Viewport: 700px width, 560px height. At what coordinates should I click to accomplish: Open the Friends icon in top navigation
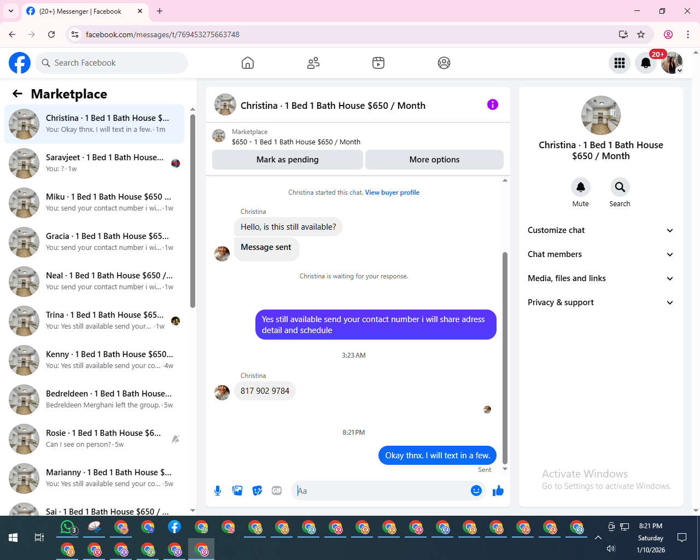pyautogui.click(x=313, y=63)
